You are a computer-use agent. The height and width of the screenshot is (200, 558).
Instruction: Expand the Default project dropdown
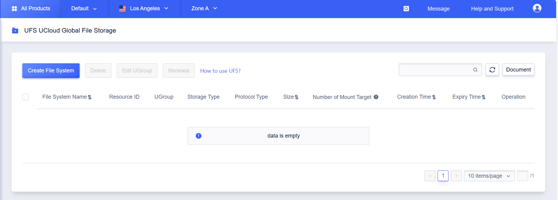(x=84, y=9)
